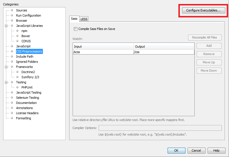
Task: Click the Move Up button
Action: click(x=209, y=63)
